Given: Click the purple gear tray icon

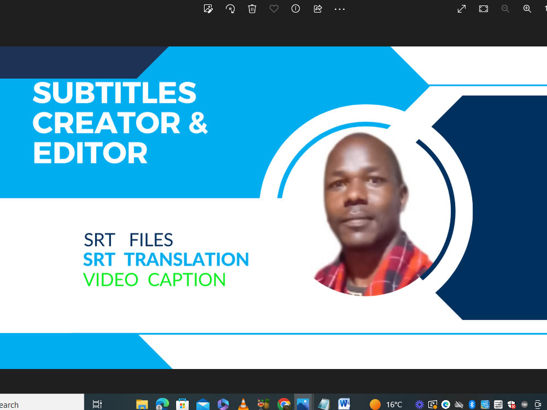Looking at the screenshot, I should (x=420, y=405).
